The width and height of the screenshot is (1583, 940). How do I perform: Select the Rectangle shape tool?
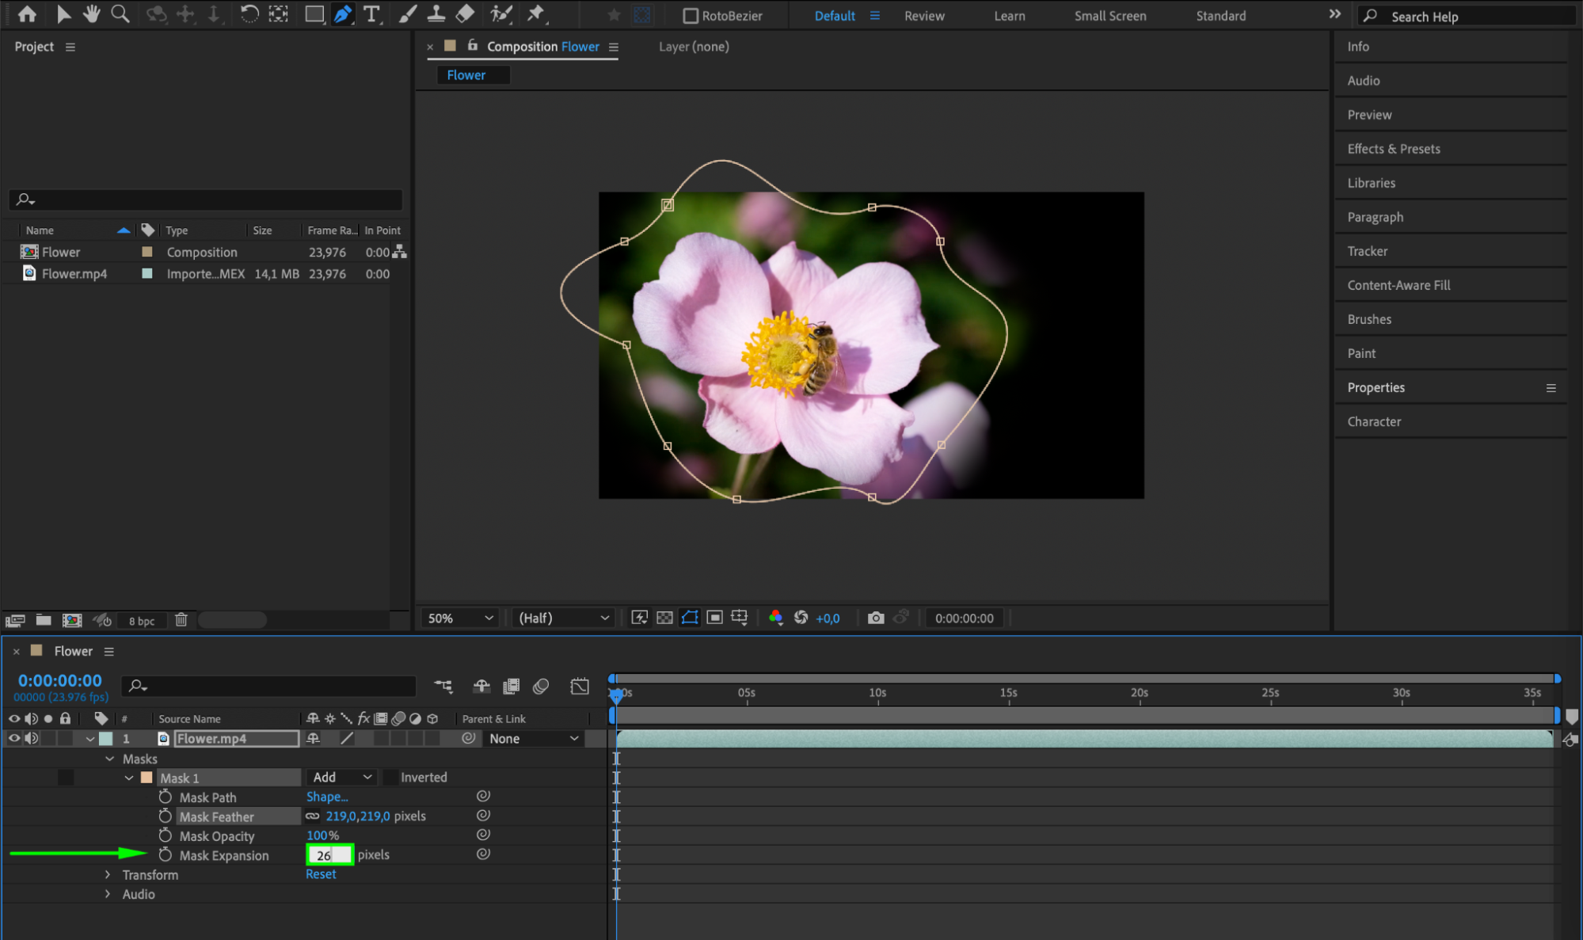coord(314,13)
